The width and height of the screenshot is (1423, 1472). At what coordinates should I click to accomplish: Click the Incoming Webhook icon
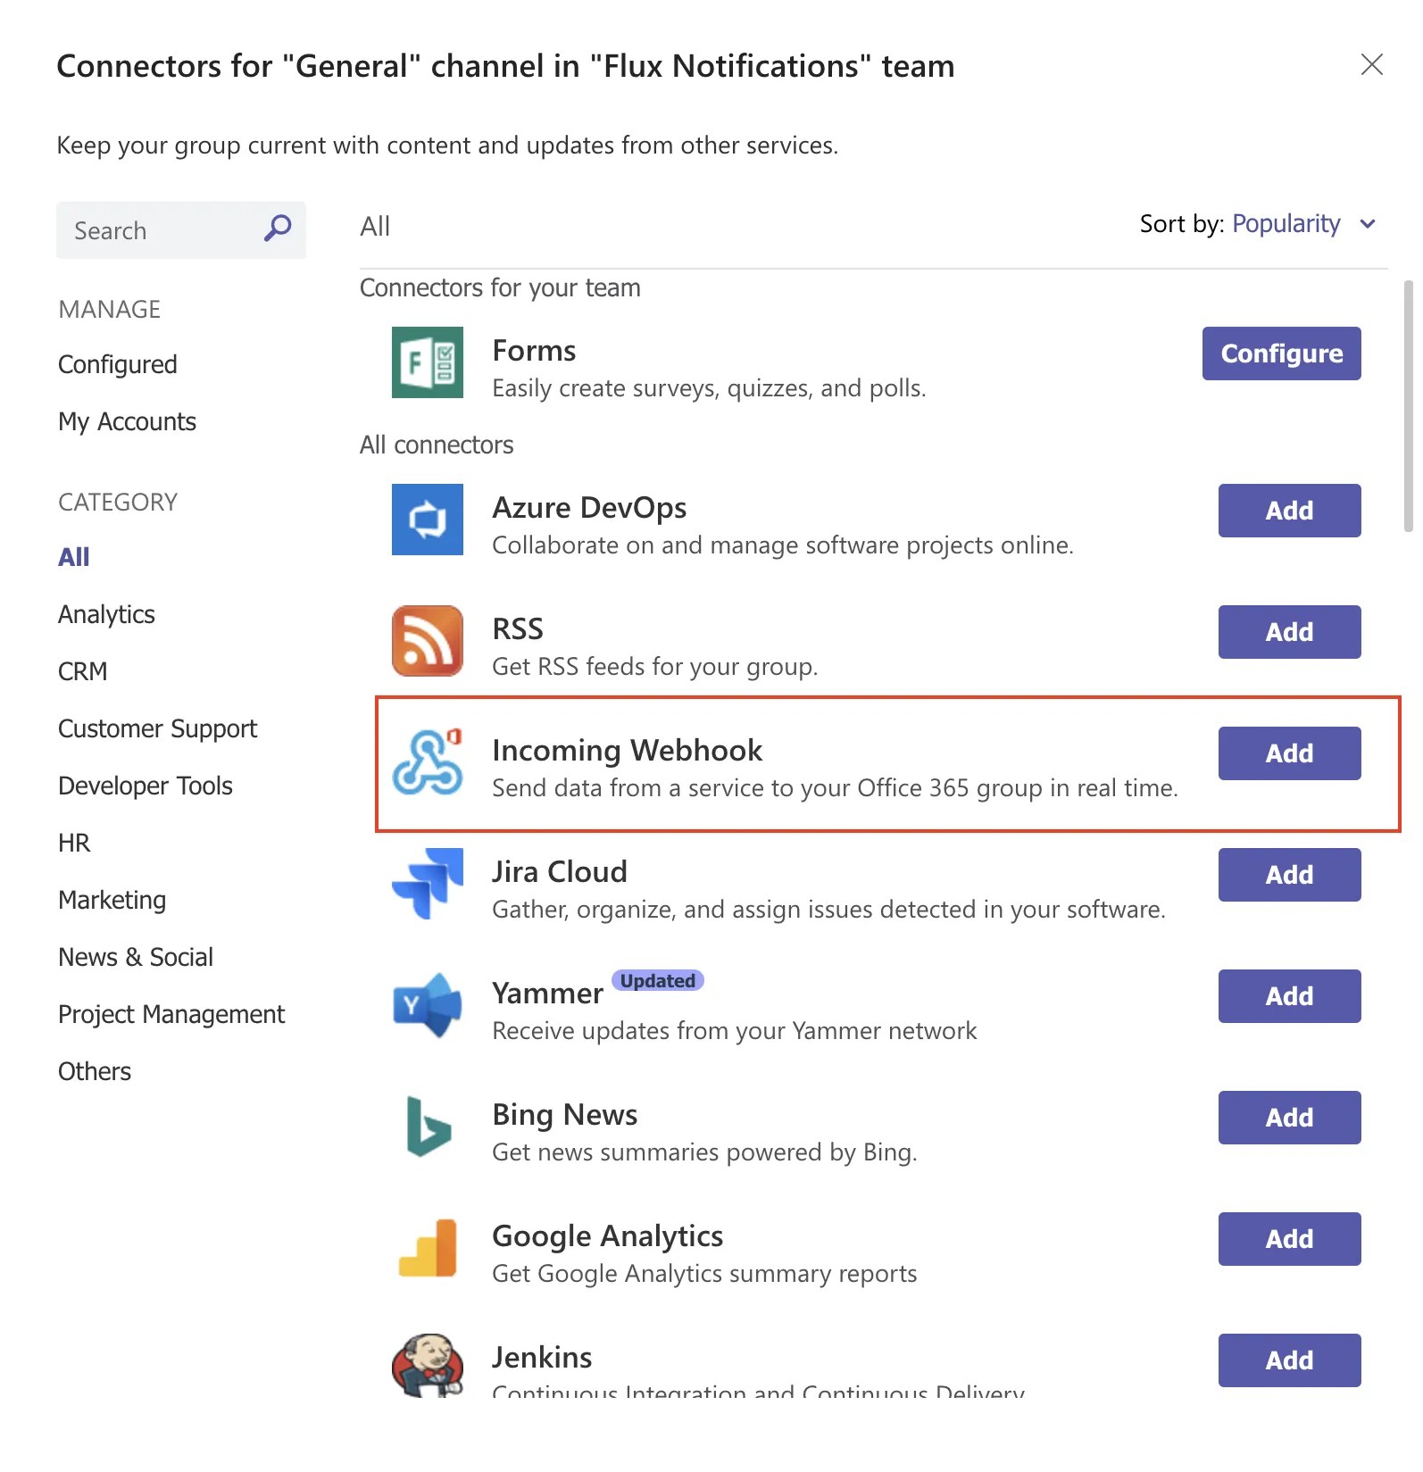click(427, 762)
